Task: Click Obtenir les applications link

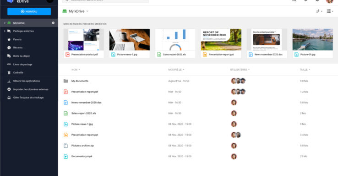Action: coord(26,81)
